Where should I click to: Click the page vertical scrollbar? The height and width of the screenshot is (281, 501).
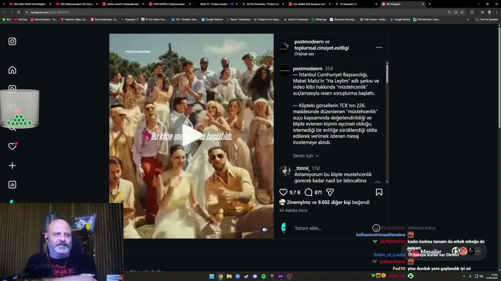click(x=499, y=78)
